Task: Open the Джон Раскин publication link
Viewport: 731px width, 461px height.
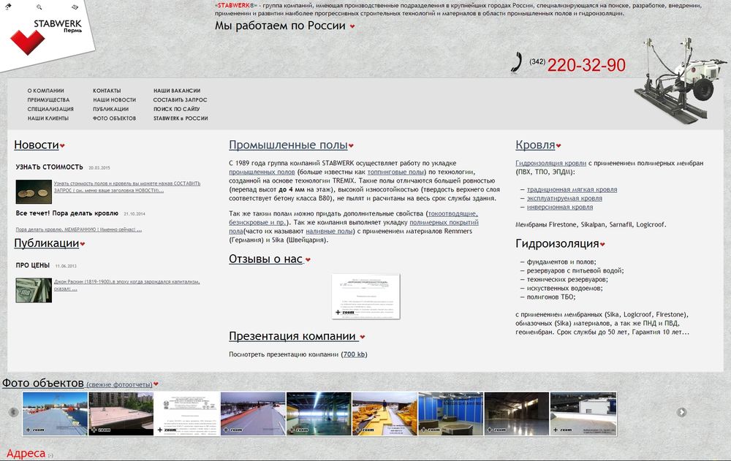Action: click(x=126, y=285)
